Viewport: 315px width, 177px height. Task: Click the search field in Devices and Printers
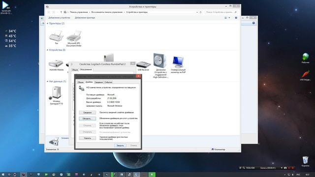point(221,12)
